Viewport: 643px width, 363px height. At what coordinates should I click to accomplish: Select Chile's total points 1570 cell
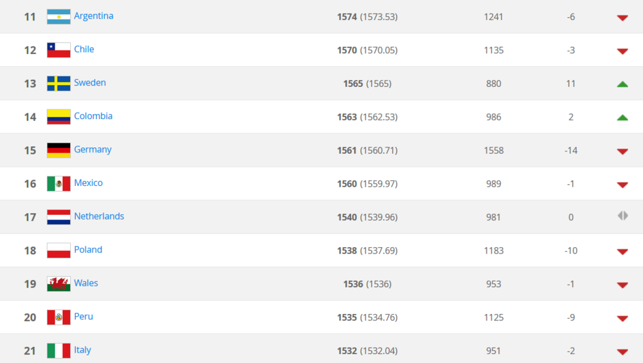pos(347,50)
